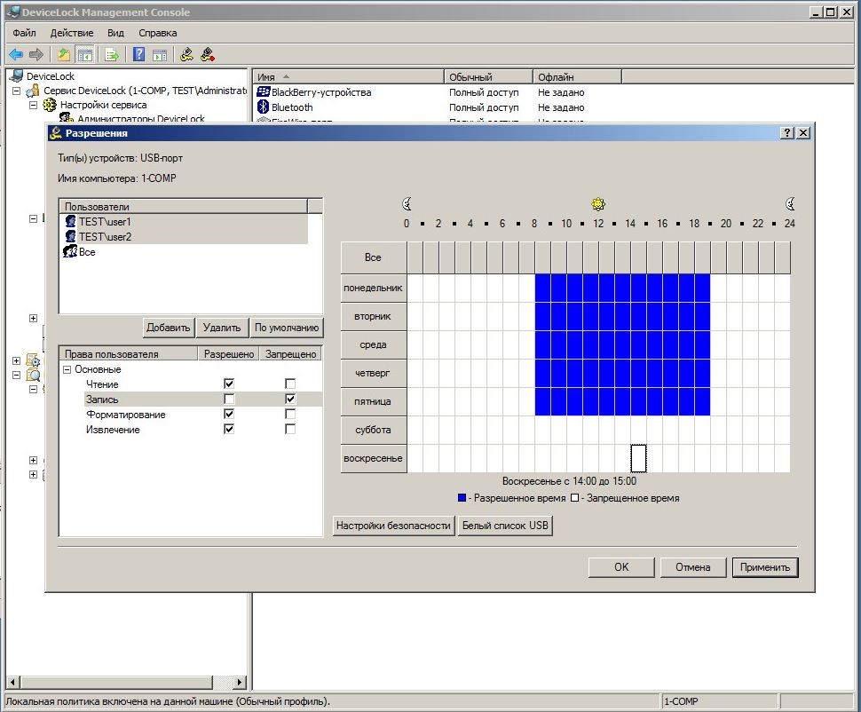Click the Up one level folder icon

pyautogui.click(x=63, y=55)
